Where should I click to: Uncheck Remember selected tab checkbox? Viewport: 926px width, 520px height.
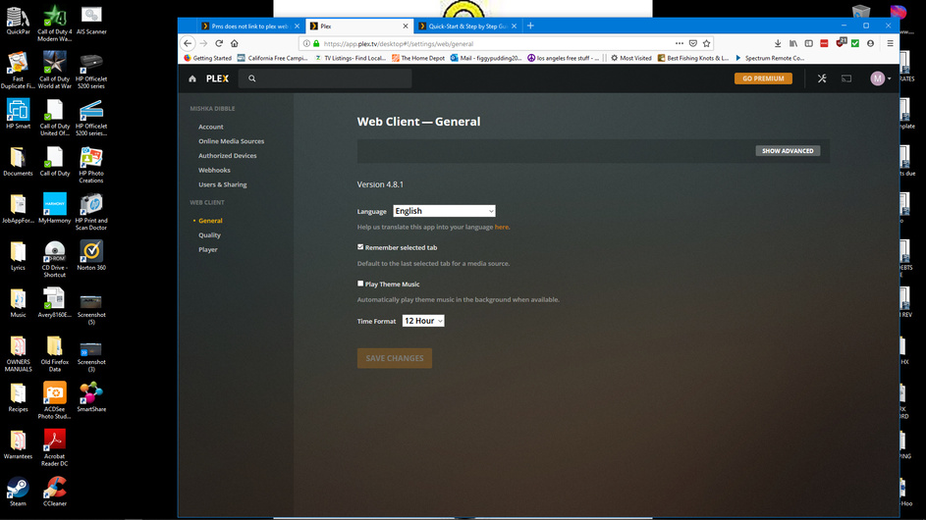pos(360,246)
